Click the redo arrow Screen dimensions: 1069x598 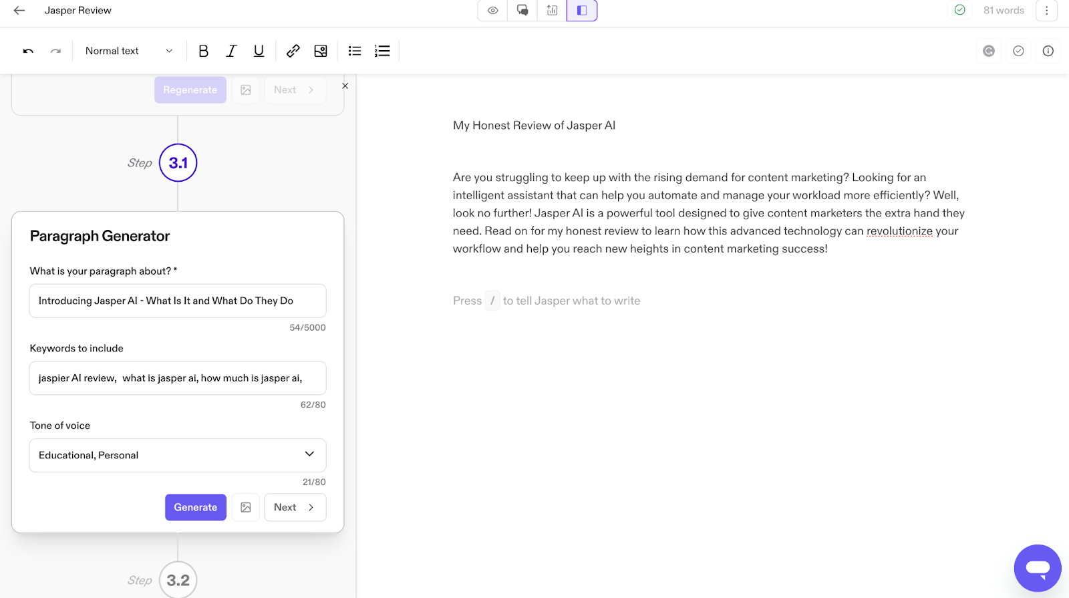click(x=56, y=51)
